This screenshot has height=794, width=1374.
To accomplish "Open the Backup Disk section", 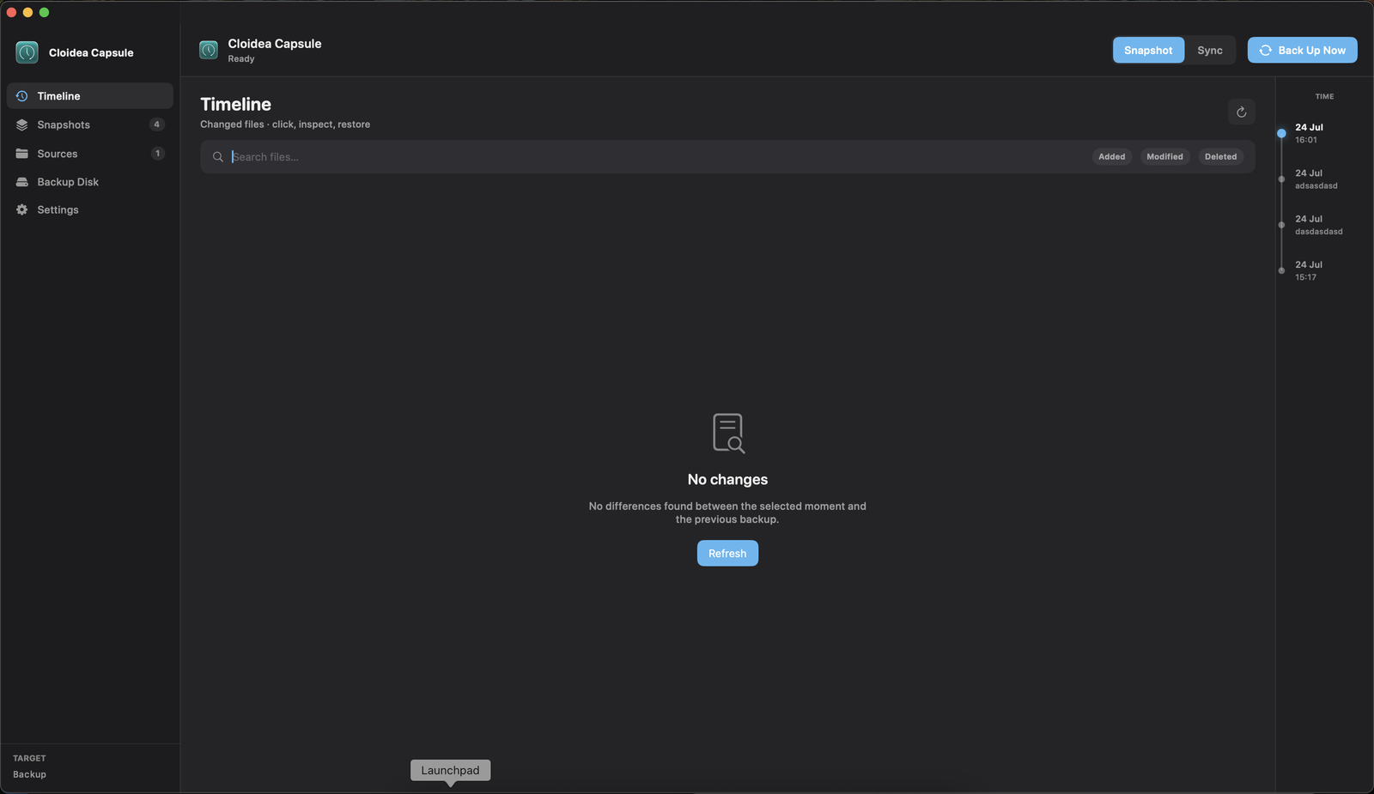I will click(x=90, y=182).
